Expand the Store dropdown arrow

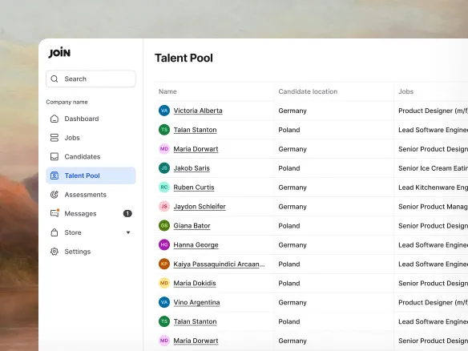[128, 232]
